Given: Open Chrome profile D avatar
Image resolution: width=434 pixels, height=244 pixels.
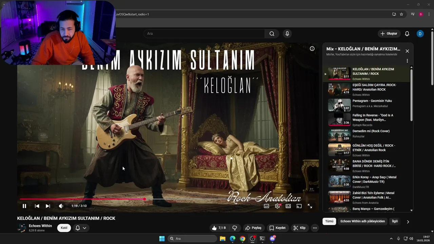Looking at the screenshot, I should [421, 14].
